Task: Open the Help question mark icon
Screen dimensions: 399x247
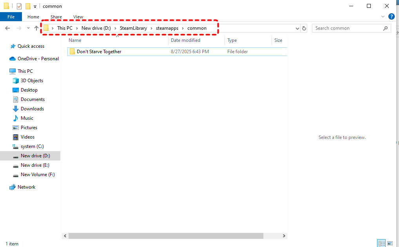Action: click(x=391, y=16)
